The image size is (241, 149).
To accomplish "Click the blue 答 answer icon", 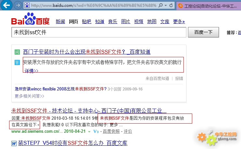I will coord(17,62).
